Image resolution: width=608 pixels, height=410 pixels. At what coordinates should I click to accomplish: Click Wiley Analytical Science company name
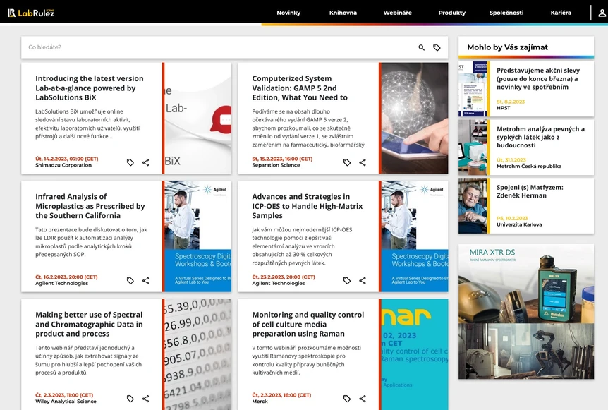[x=66, y=402]
